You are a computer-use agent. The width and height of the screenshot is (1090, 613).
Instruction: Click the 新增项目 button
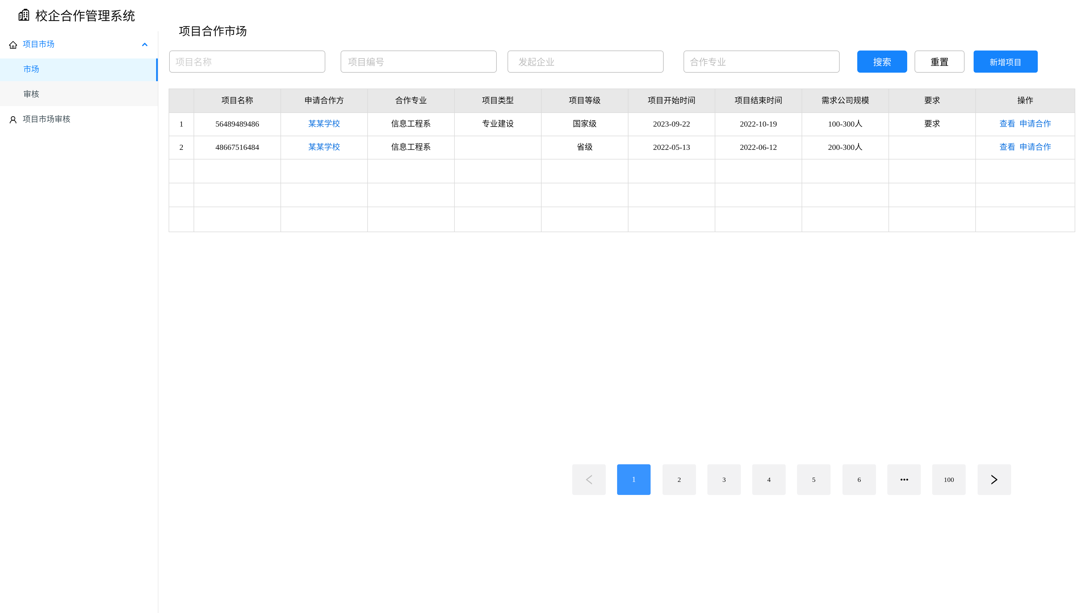pyautogui.click(x=1005, y=62)
